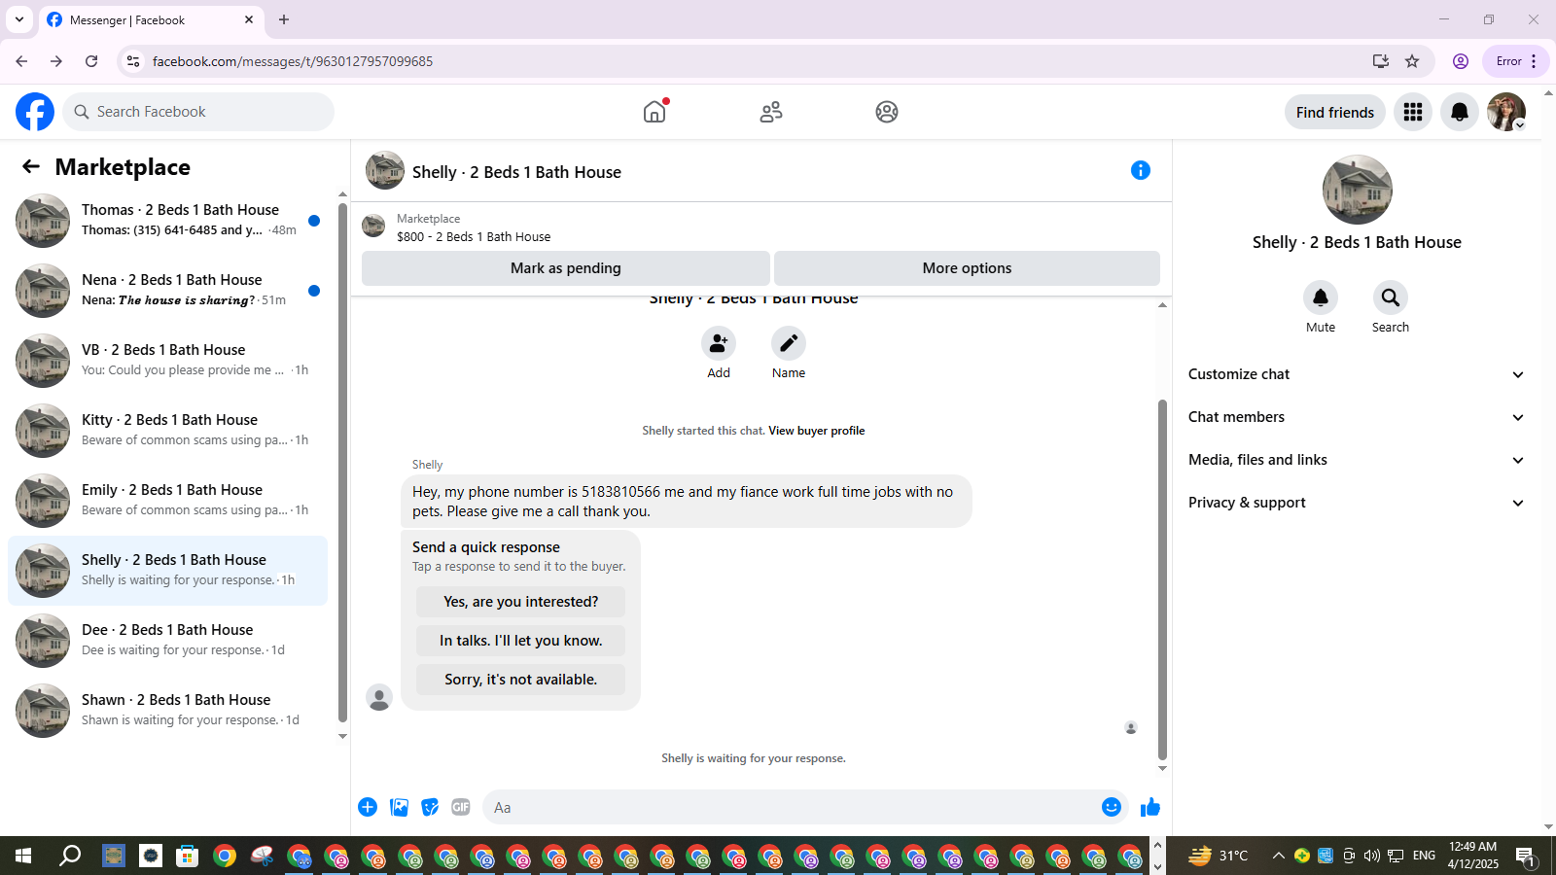Open the Friends icon in top navigation
This screenshot has height=875, width=1556.
coord(771,112)
